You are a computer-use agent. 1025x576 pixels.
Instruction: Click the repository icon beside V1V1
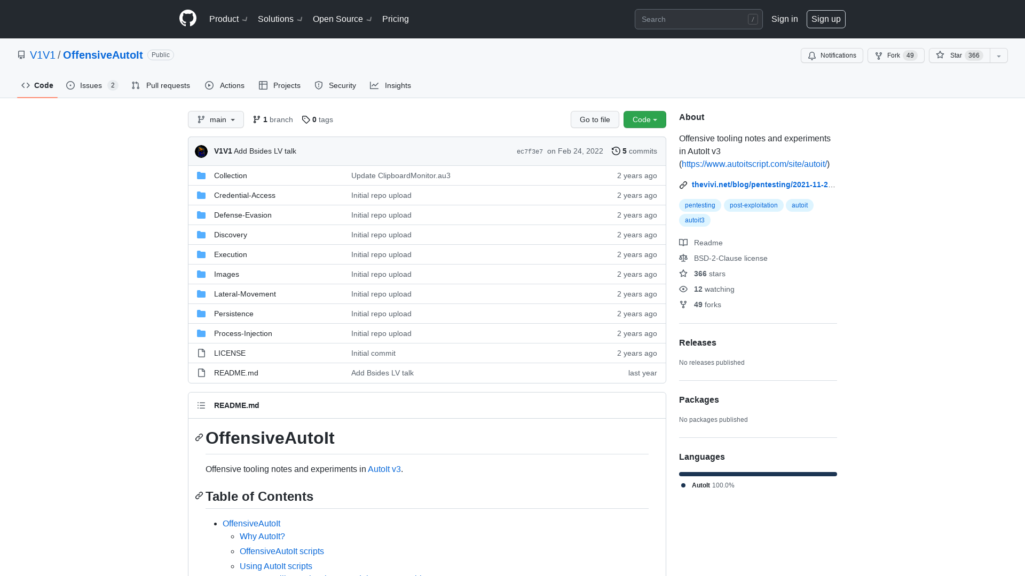(x=21, y=55)
